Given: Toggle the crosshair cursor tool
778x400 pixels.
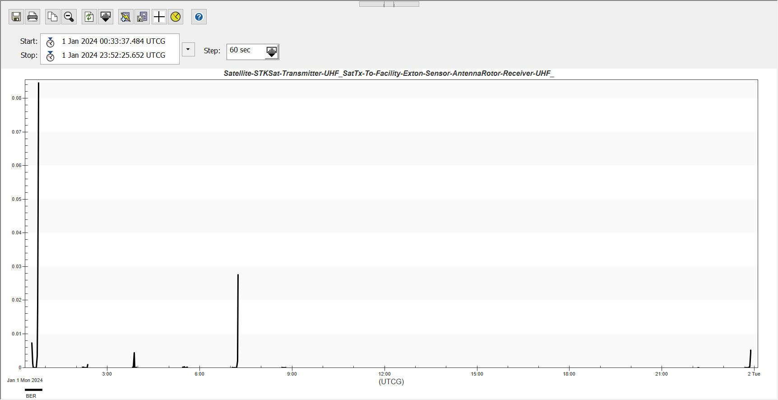Looking at the screenshot, I should click(159, 17).
